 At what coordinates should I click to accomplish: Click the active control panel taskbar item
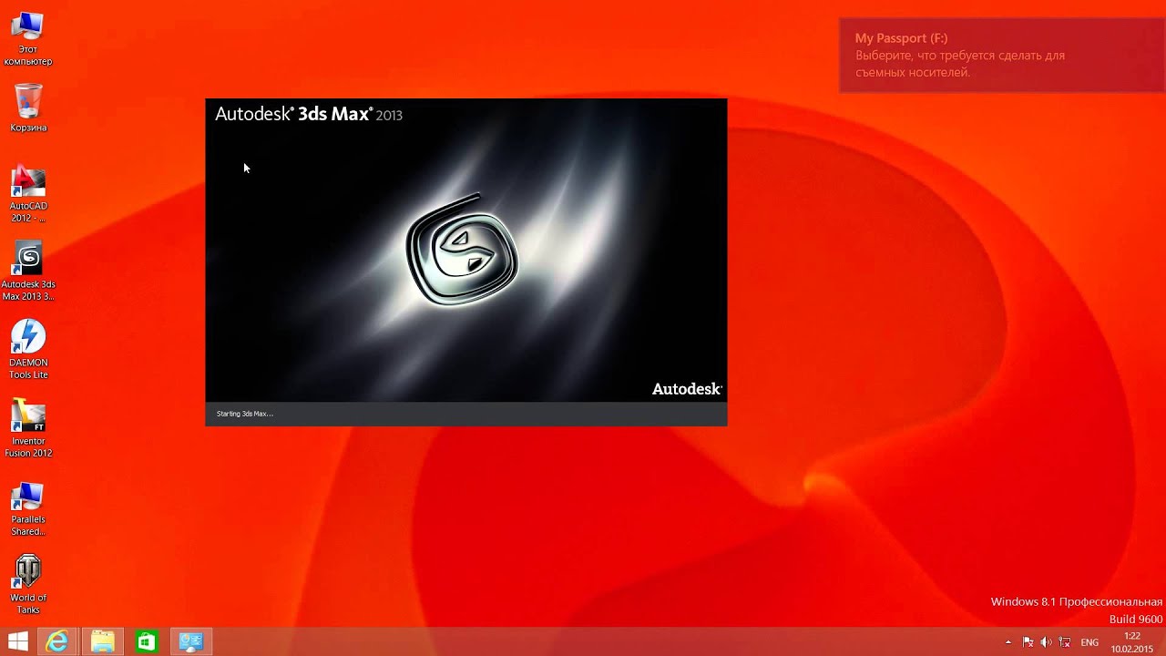pos(190,641)
